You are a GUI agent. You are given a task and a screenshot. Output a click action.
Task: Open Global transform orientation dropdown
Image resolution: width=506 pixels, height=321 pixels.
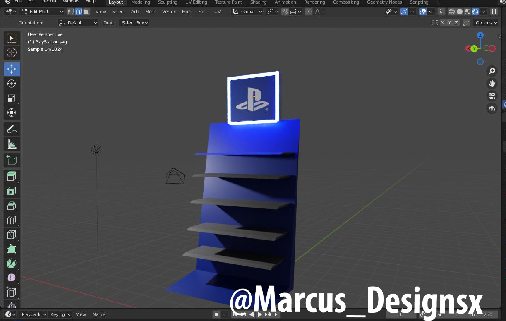click(x=247, y=12)
